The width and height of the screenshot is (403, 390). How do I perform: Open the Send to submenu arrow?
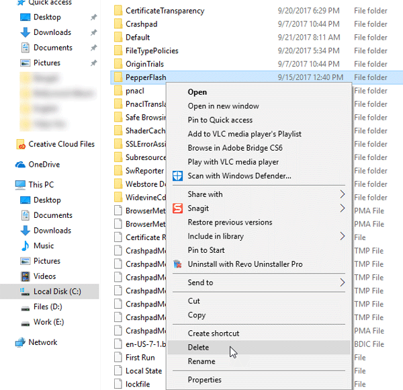(342, 282)
